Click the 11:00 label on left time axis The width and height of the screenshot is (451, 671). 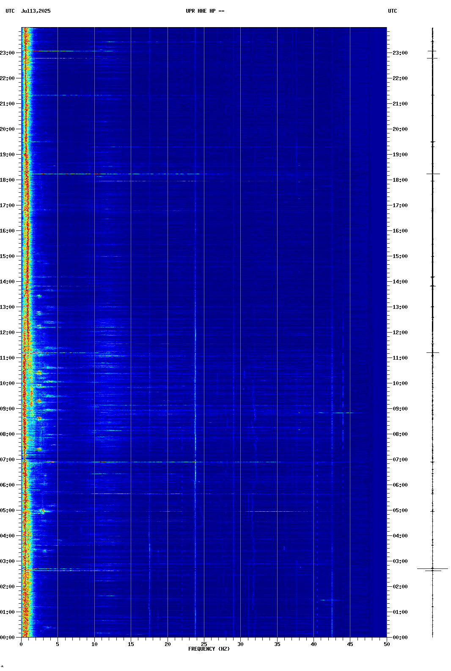7,358
